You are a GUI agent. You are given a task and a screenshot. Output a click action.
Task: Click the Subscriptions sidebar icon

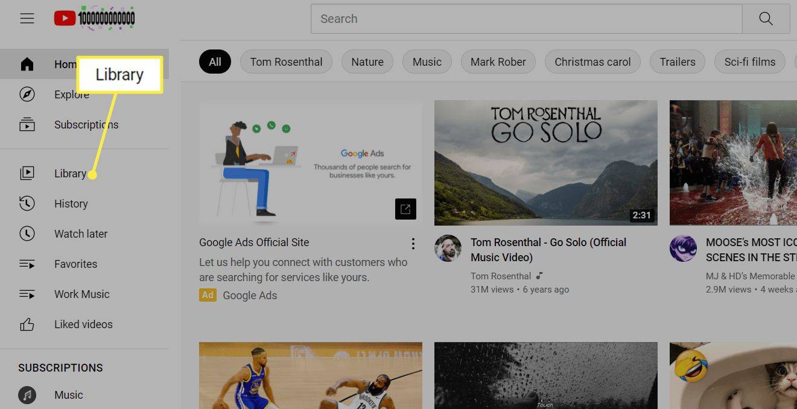[x=27, y=125]
